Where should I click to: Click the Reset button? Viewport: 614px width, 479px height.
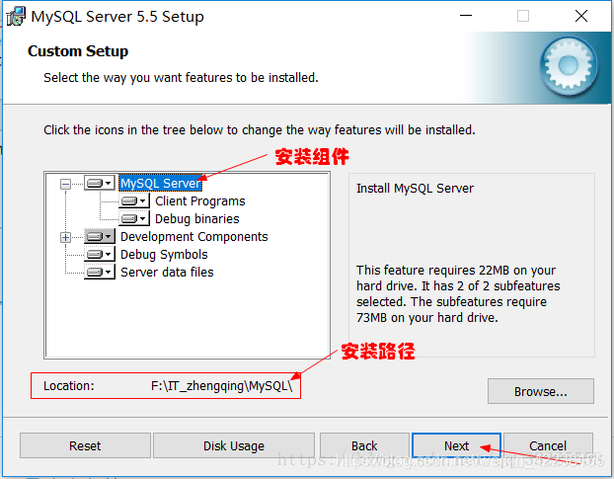point(85,445)
